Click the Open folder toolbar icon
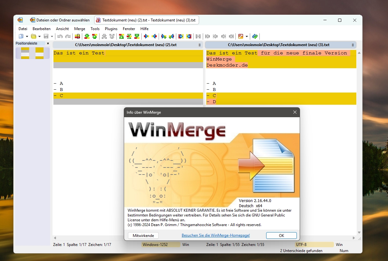 tap(33, 37)
